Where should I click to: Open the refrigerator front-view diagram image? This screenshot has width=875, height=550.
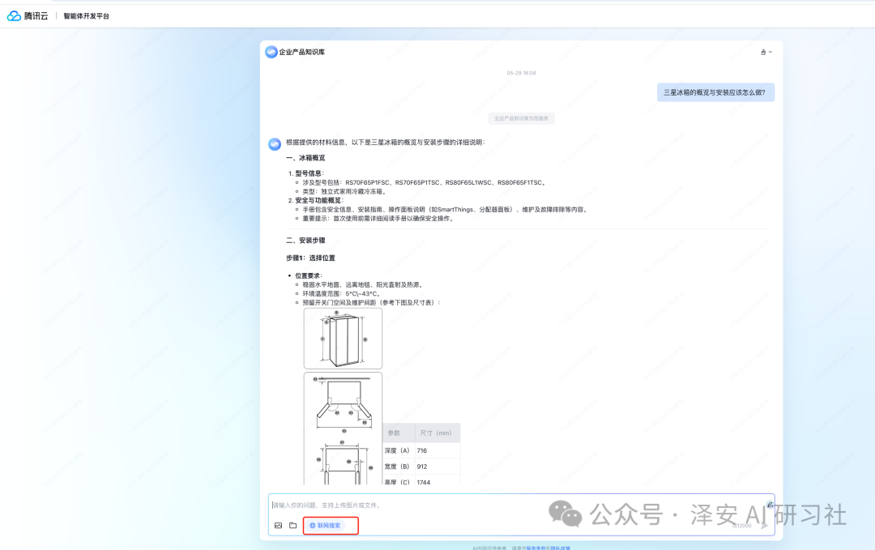(343, 339)
